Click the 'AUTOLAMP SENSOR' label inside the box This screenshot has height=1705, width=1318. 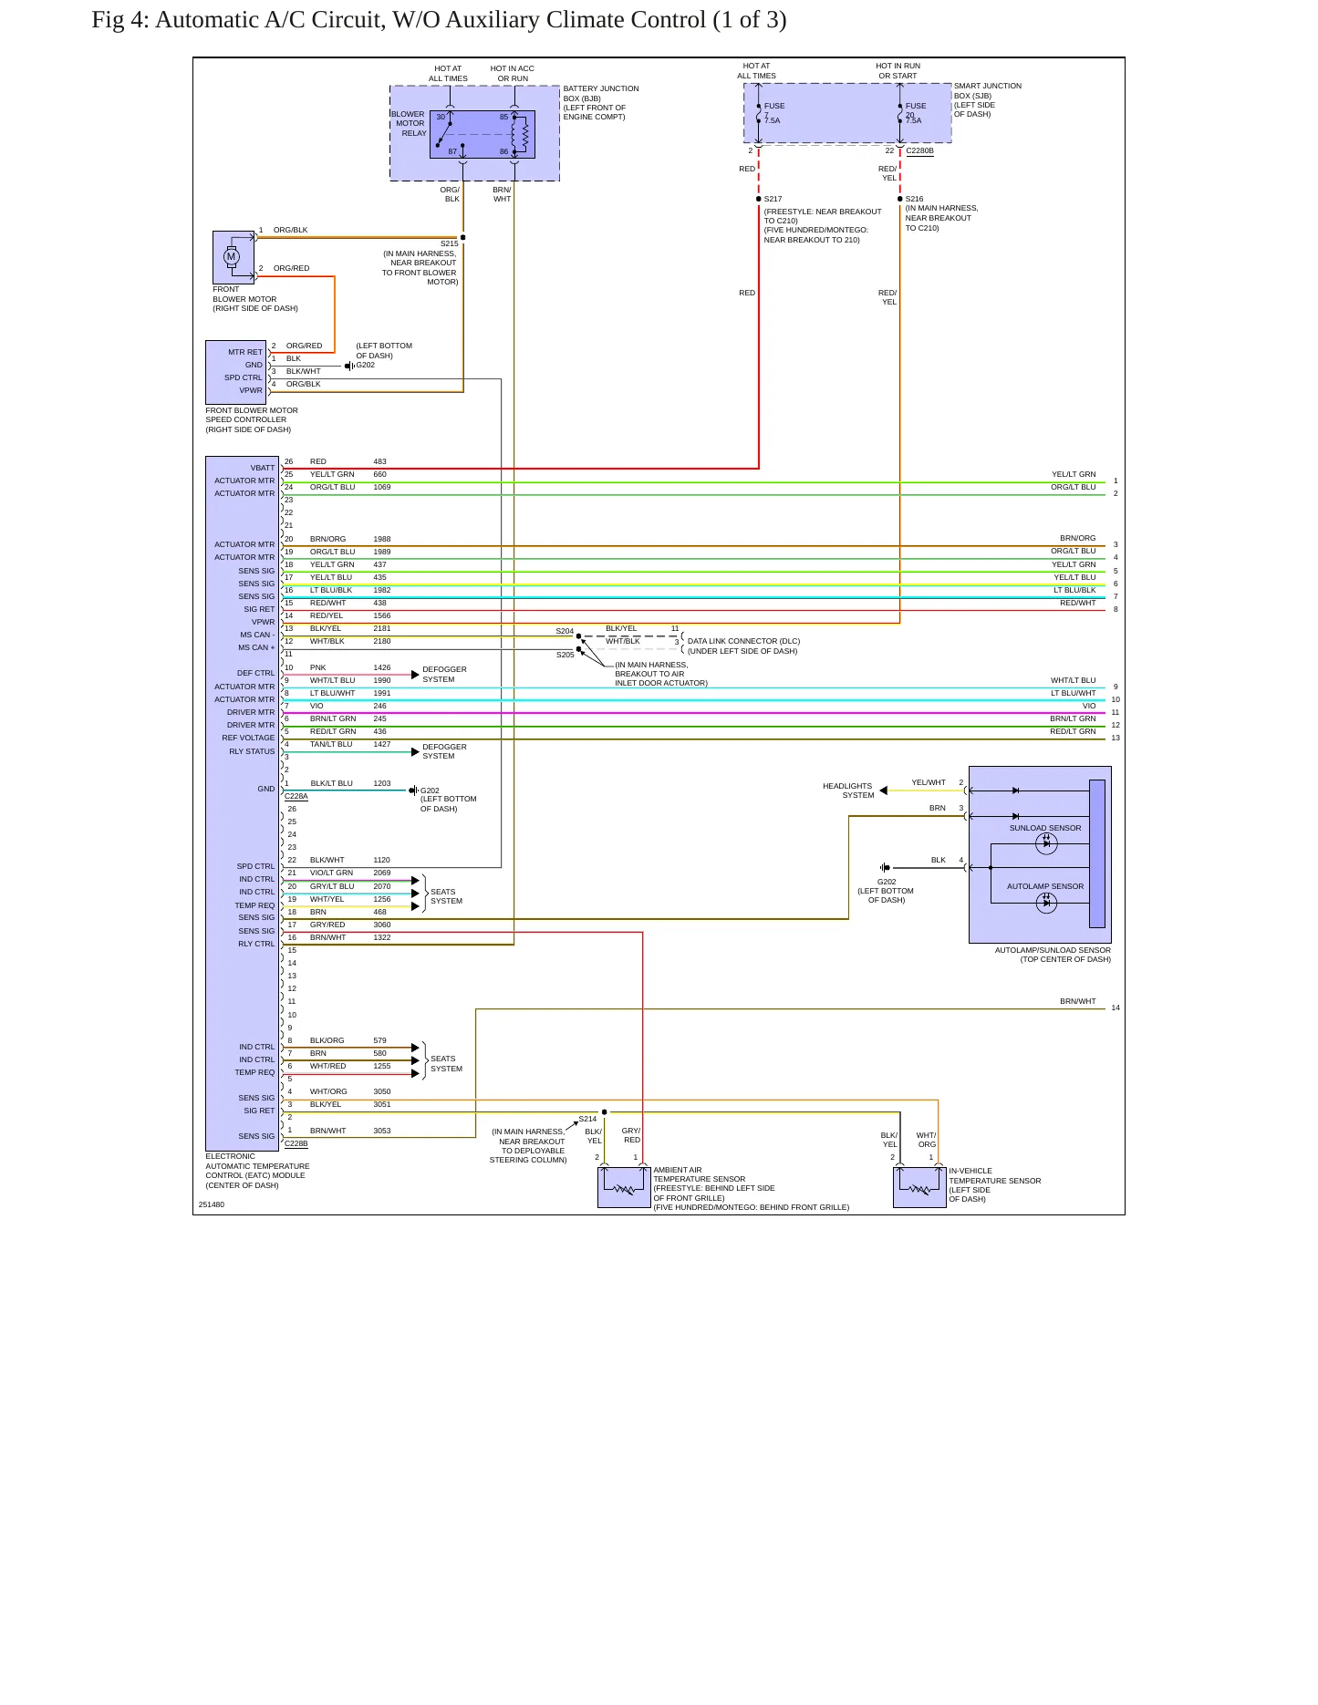[x=1045, y=886]
